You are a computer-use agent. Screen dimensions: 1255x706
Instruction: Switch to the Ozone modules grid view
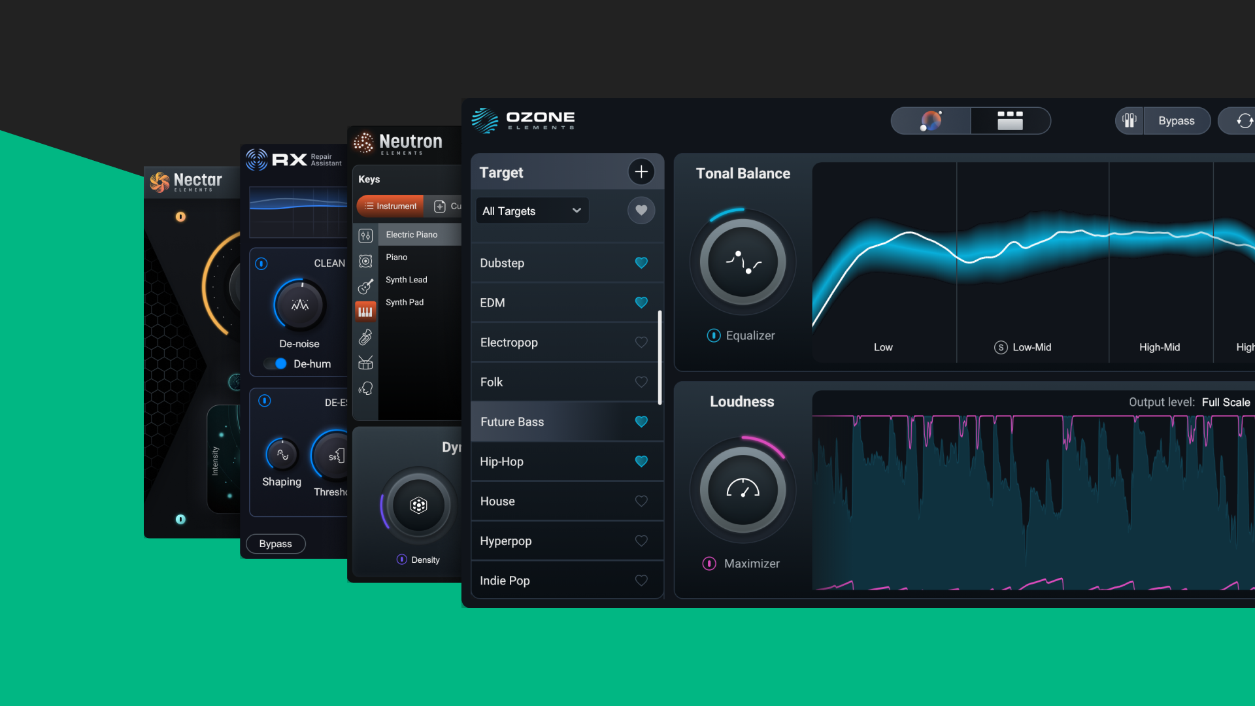coord(1011,121)
